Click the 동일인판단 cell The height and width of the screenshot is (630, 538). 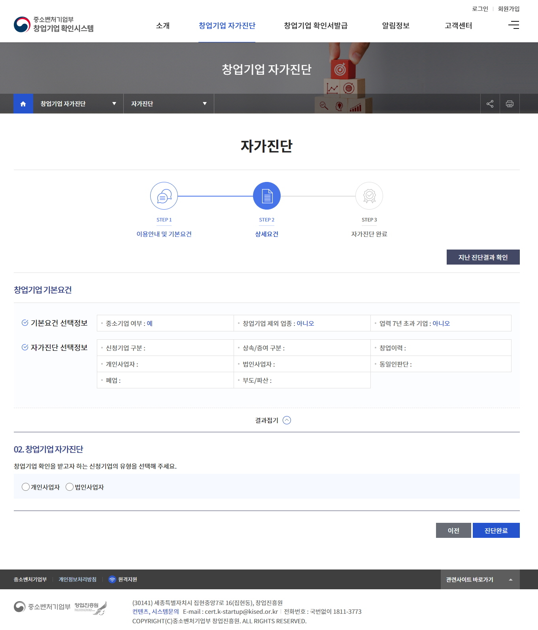(441, 364)
